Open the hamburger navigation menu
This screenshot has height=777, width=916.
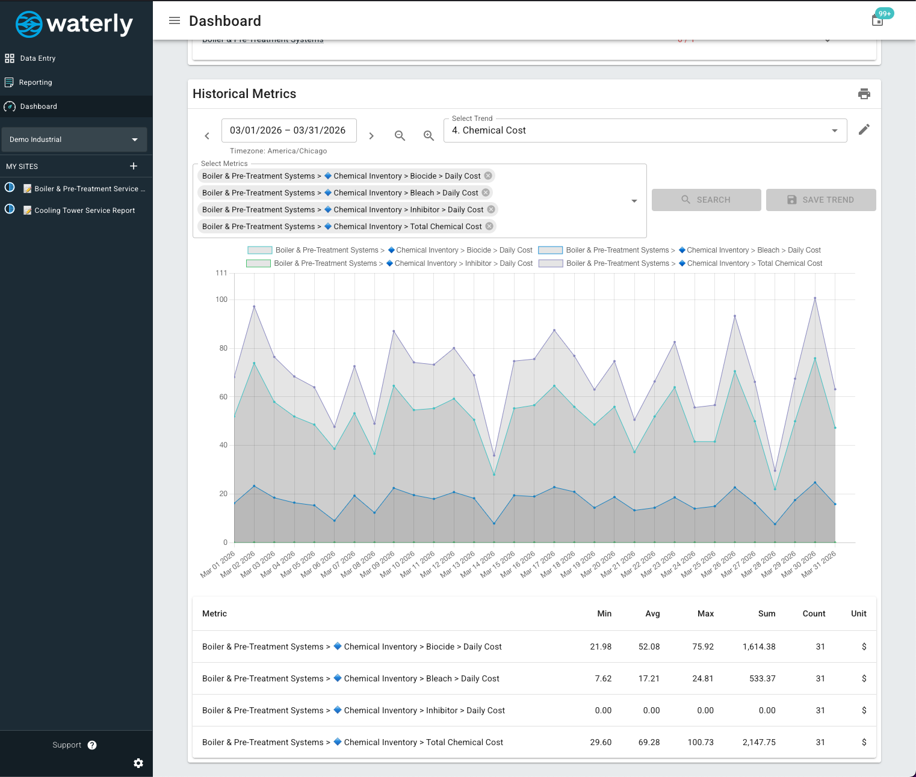point(175,21)
